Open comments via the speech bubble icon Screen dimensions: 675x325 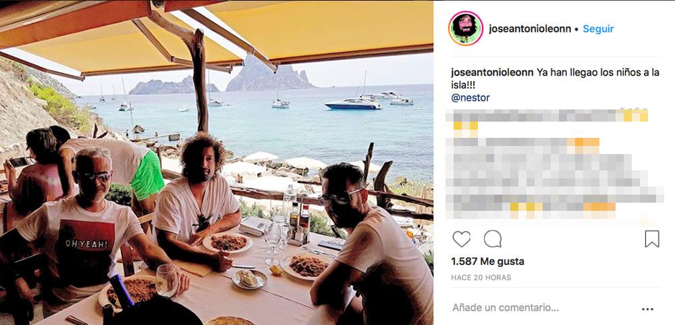(493, 239)
